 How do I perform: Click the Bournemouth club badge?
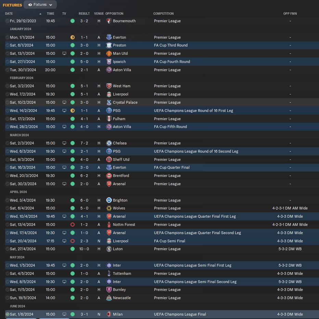click(x=109, y=21)
